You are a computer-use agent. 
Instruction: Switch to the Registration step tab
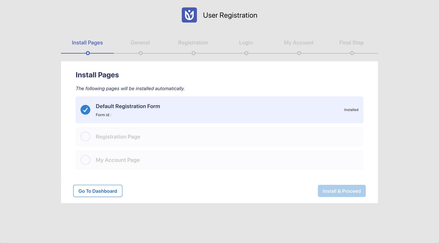pyautogui.click(x=193, y=43)
